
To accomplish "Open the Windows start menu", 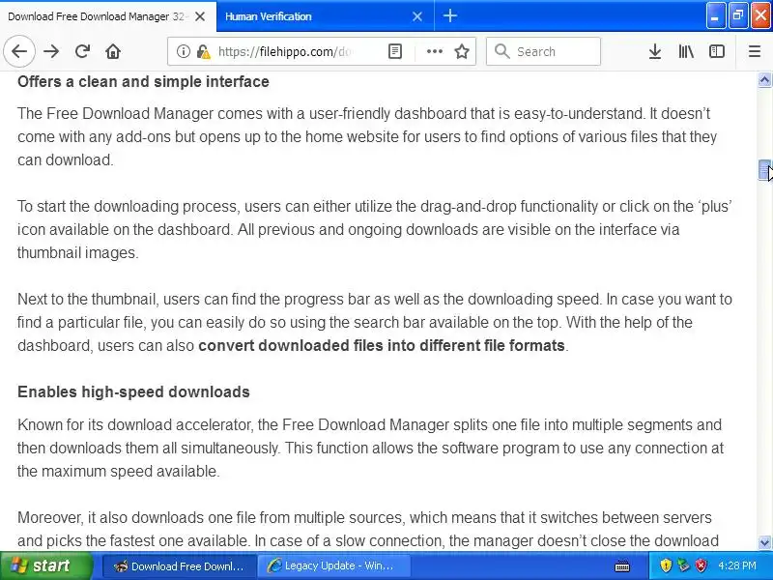I will [46, 565].
